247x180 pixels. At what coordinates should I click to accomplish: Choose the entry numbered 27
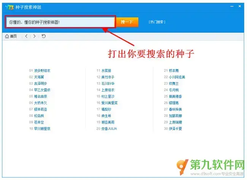[175, 109]
